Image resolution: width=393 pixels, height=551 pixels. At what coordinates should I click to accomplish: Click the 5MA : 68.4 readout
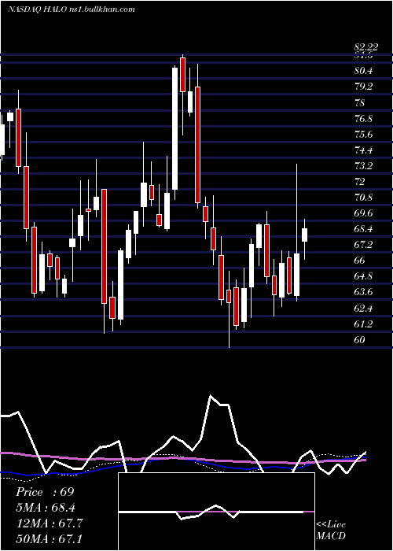pyautogui.click(x=46, y=508)
